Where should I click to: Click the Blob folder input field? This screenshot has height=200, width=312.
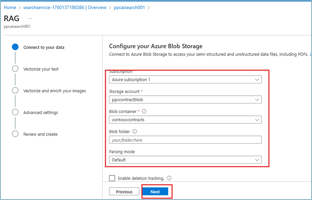coord(185,140)
